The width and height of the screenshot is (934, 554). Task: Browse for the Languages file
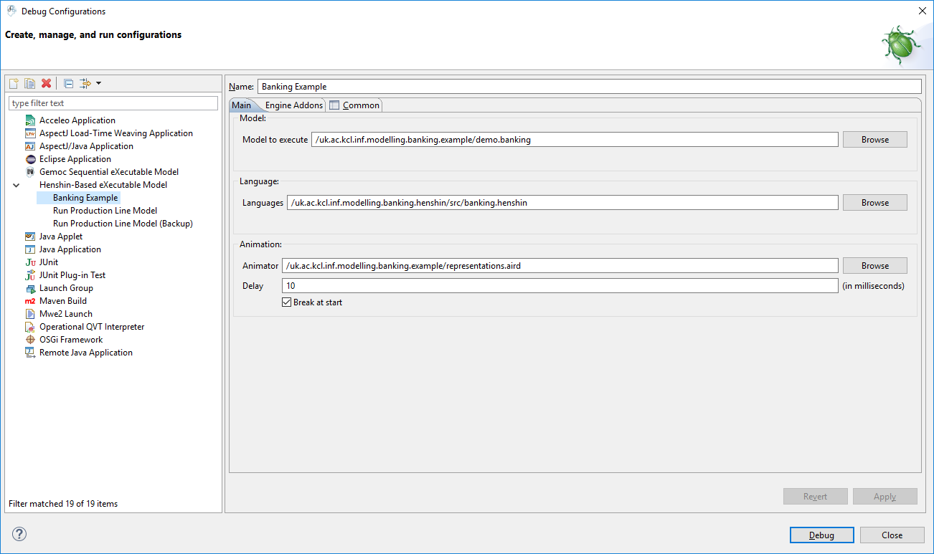pos(875,203)
